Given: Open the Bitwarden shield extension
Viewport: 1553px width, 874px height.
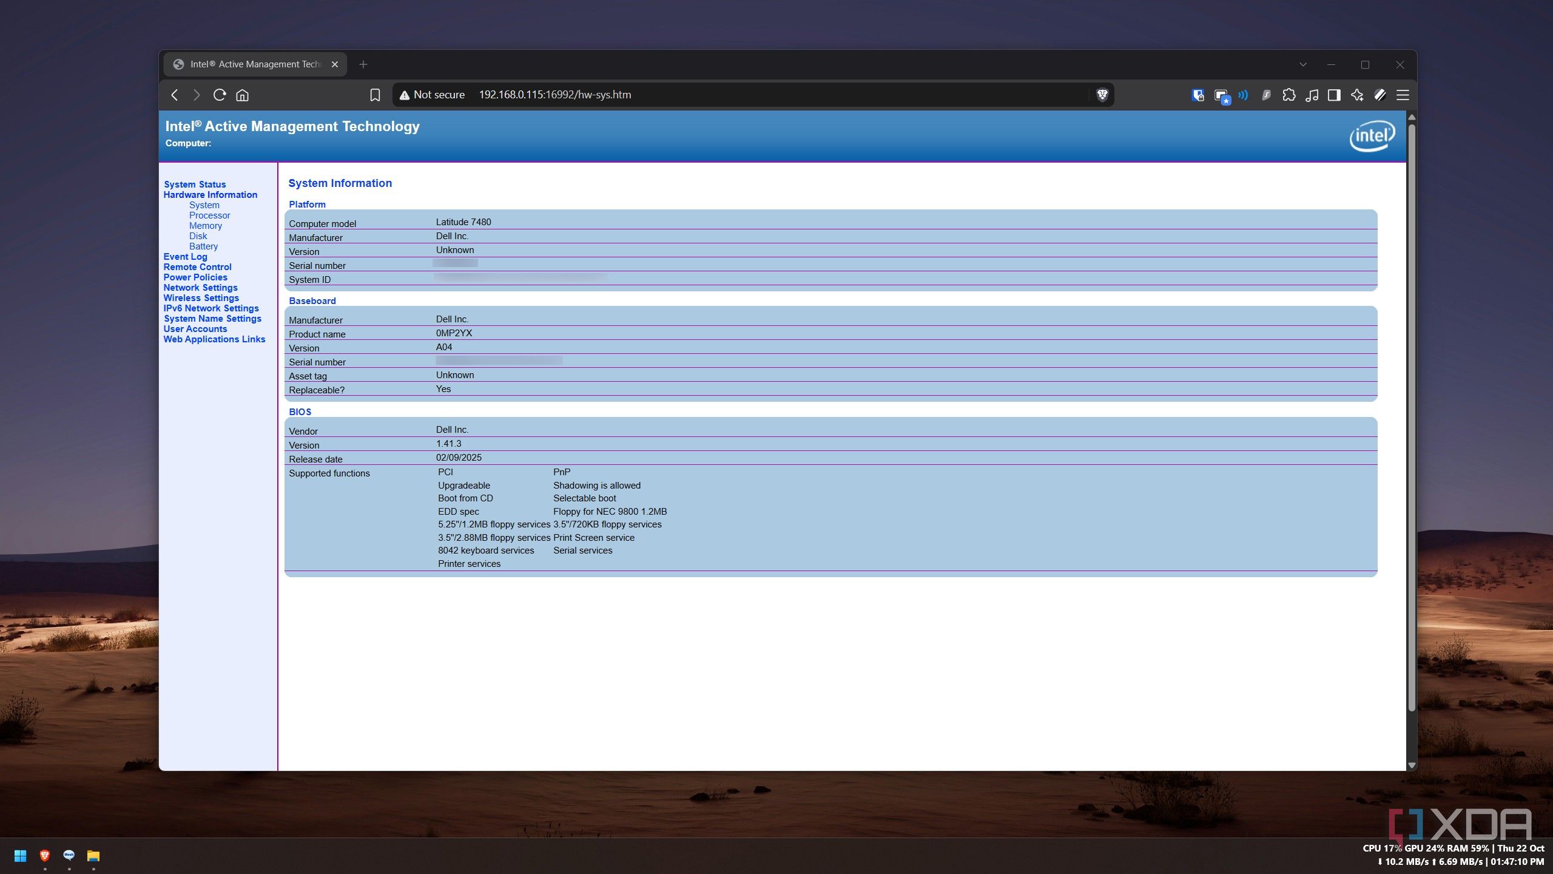Looking at the screenshot, I should pyautogui.click(x=1198, y=95).
